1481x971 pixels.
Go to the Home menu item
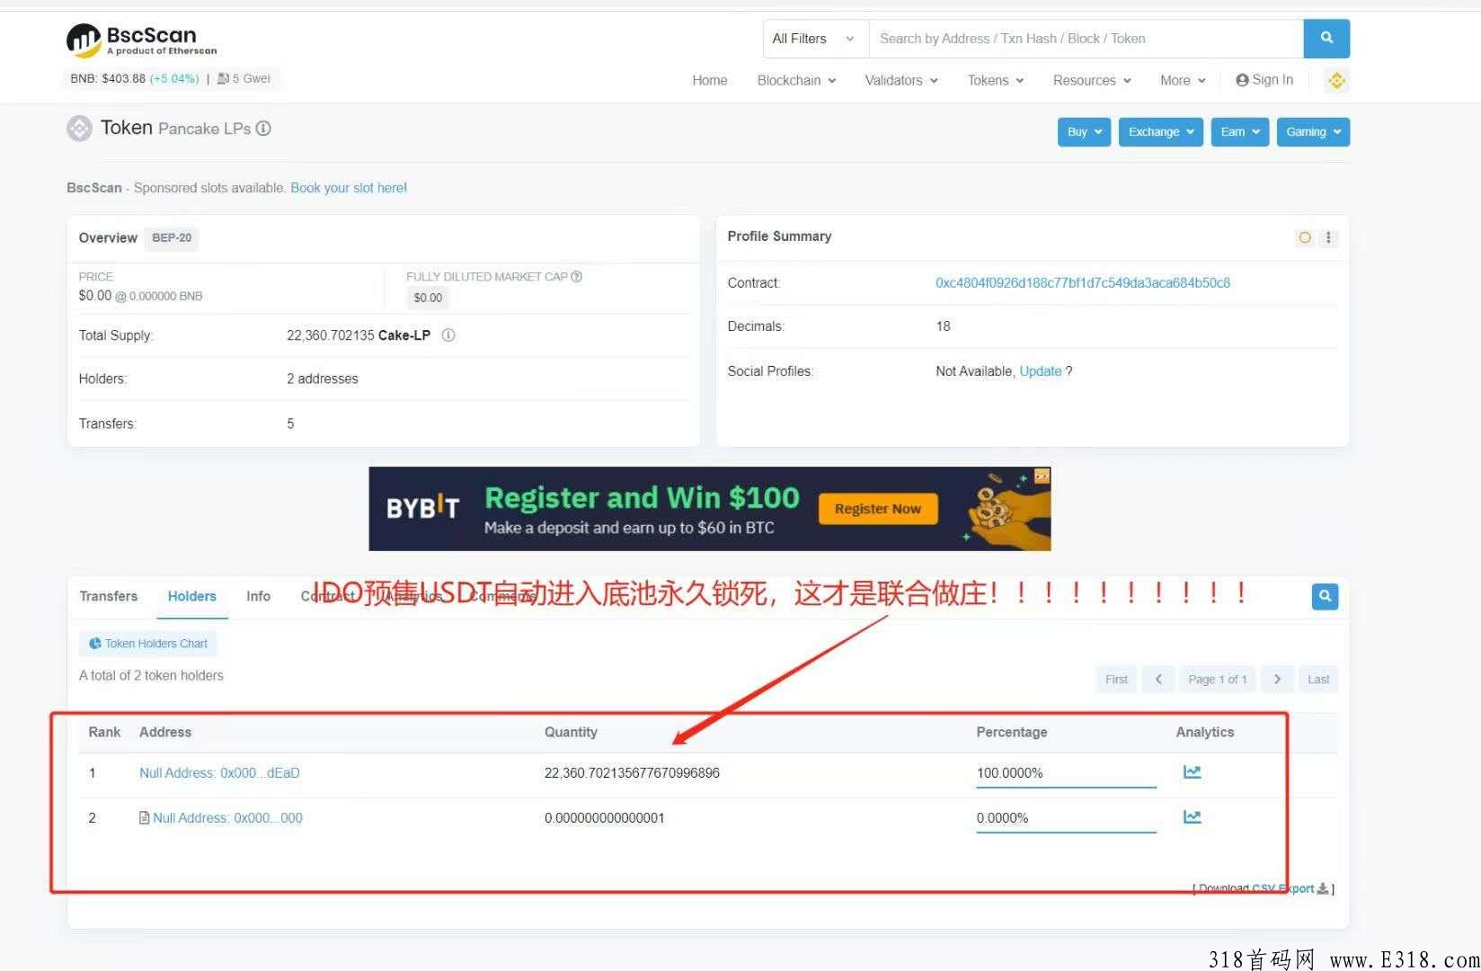[x=710, y=80]
